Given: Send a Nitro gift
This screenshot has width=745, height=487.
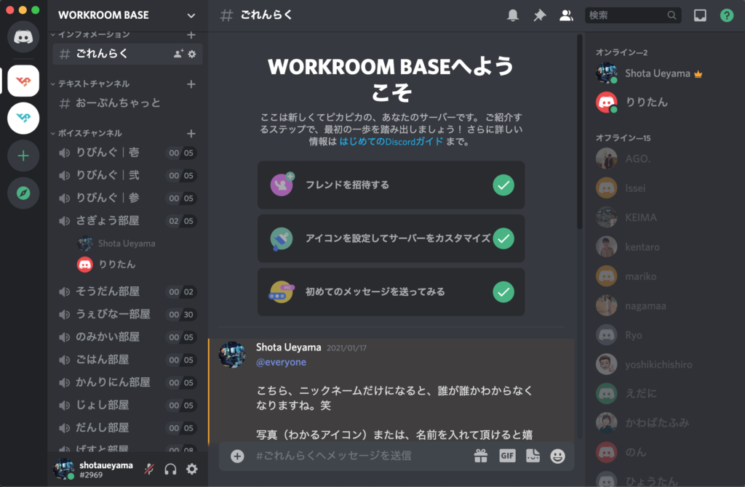Looking at the screenshot, I should click(x=481, y=456).
